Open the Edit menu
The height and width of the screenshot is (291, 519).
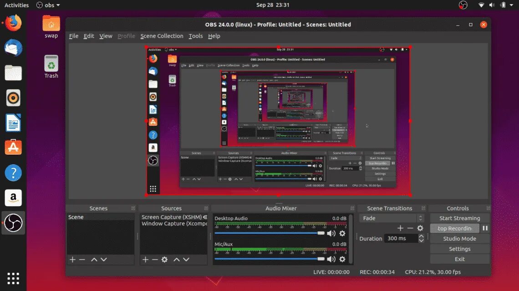click(89, 36)
